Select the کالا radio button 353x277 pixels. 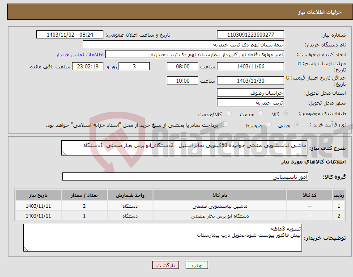(286, 113)
